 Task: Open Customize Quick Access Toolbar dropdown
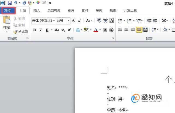(50, 3)
